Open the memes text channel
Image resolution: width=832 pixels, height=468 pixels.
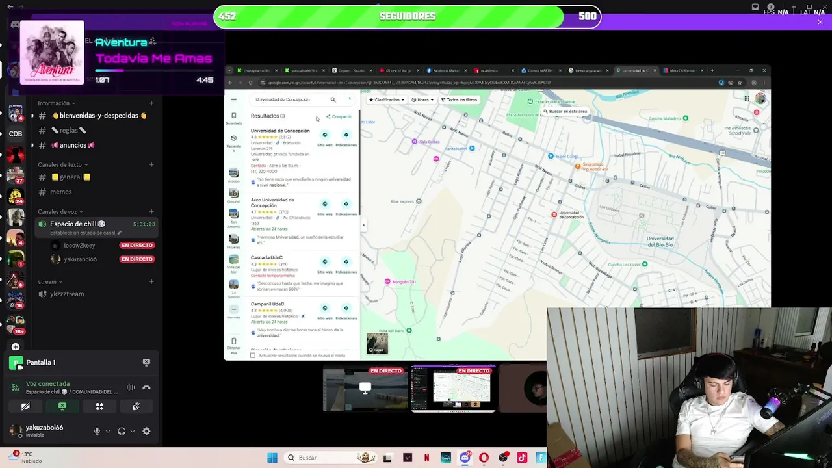tap(96, 192)
